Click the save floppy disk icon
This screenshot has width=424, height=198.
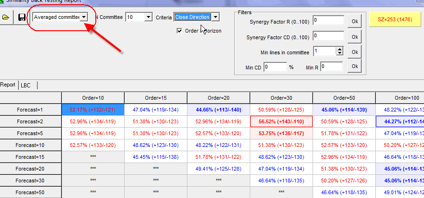click(22, 17)
